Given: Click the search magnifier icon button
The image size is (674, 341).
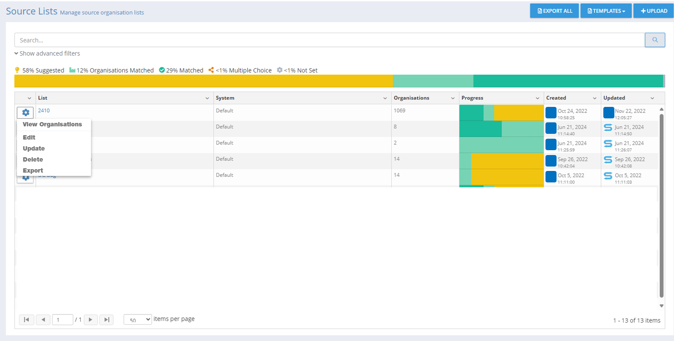Looking at the screenshot, I should pos(655,40).
